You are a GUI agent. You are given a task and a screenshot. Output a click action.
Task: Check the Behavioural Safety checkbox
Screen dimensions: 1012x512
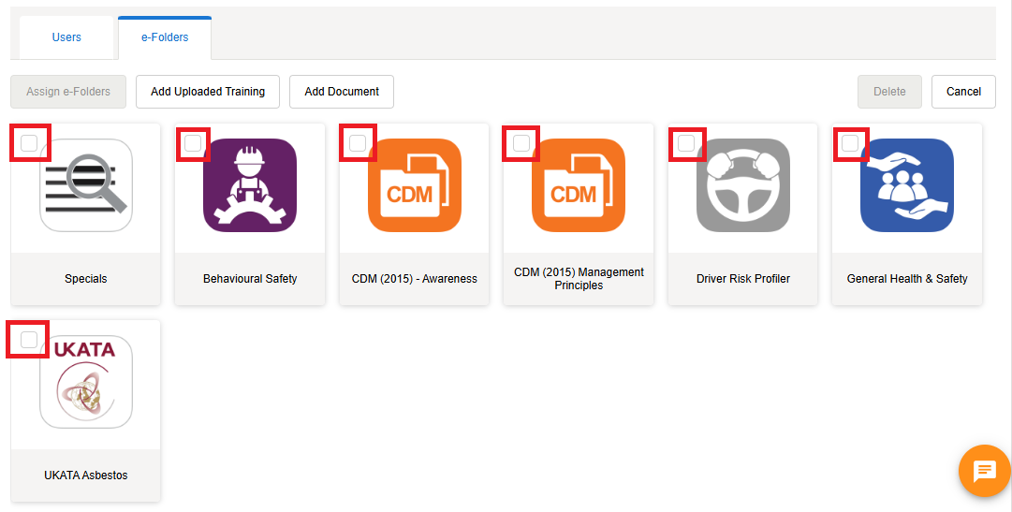tap(193, 143)
